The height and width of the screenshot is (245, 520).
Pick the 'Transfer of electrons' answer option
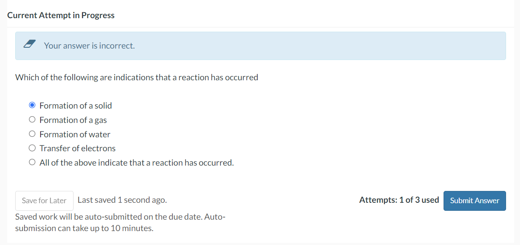32,147
